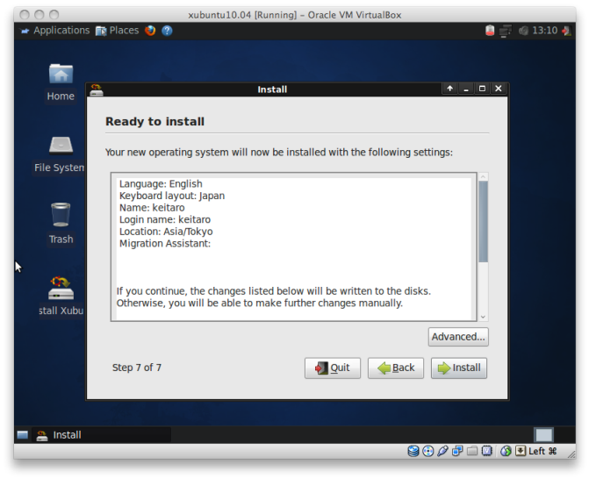This screenshot has height=479, width=589.
Task: Maximize the Install window
Action: 482,89
